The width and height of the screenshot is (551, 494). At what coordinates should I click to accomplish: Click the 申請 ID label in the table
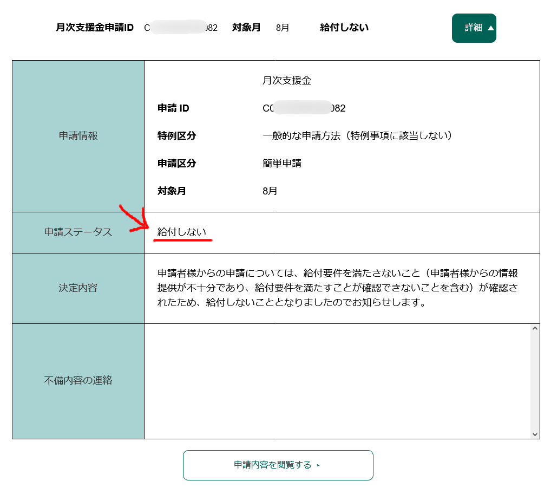coord(173,108)
